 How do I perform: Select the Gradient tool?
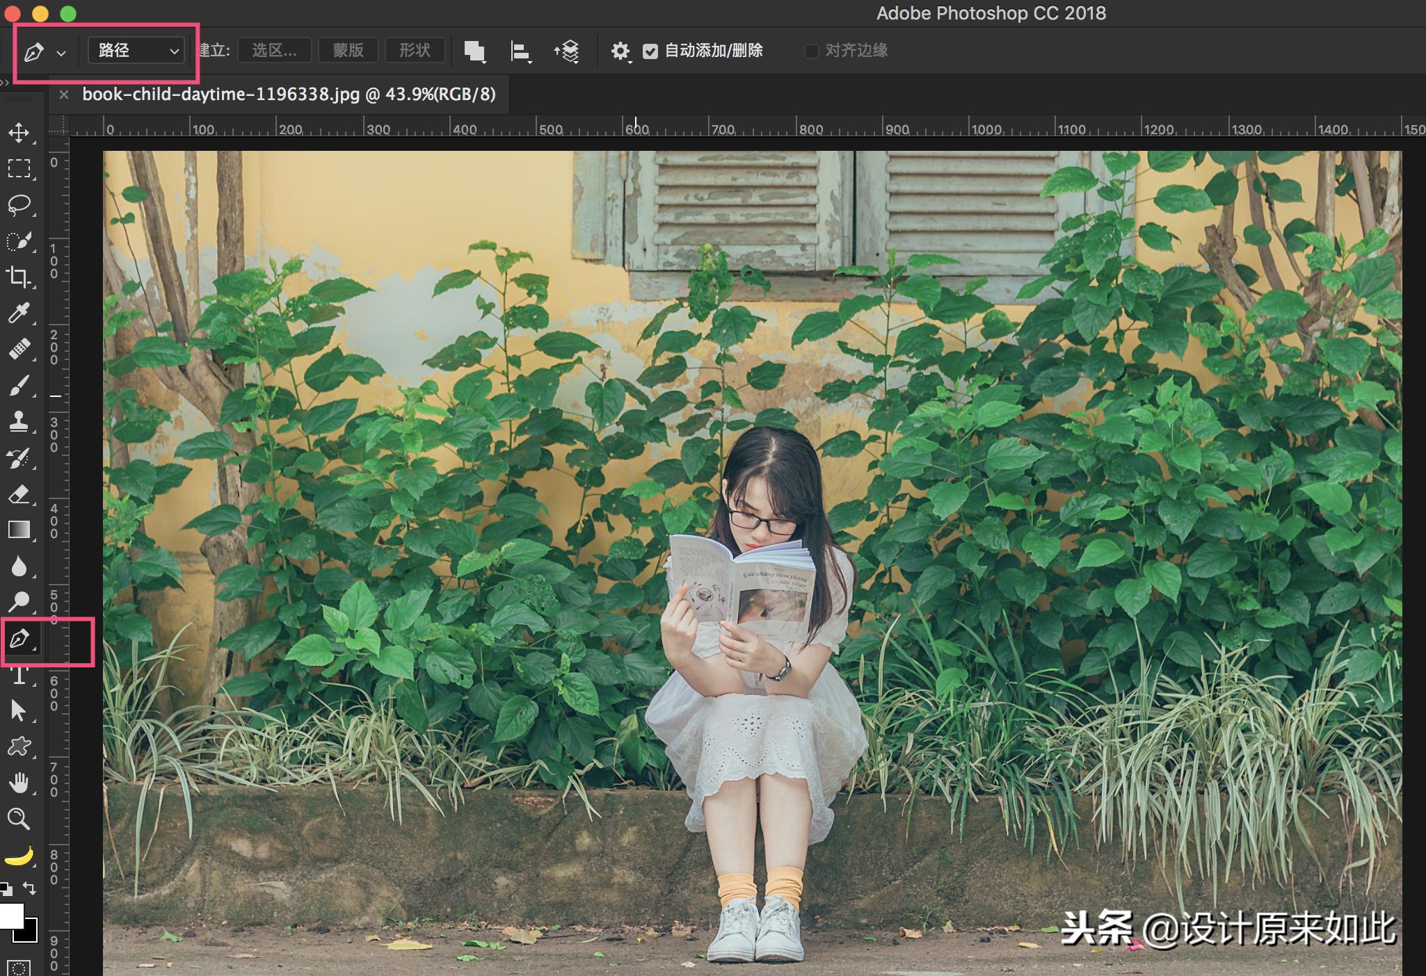click(19, 530)
